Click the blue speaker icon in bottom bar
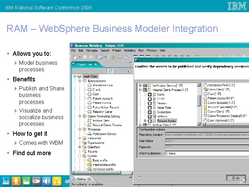This screenshot has width=249, height=187. point(47,181)
